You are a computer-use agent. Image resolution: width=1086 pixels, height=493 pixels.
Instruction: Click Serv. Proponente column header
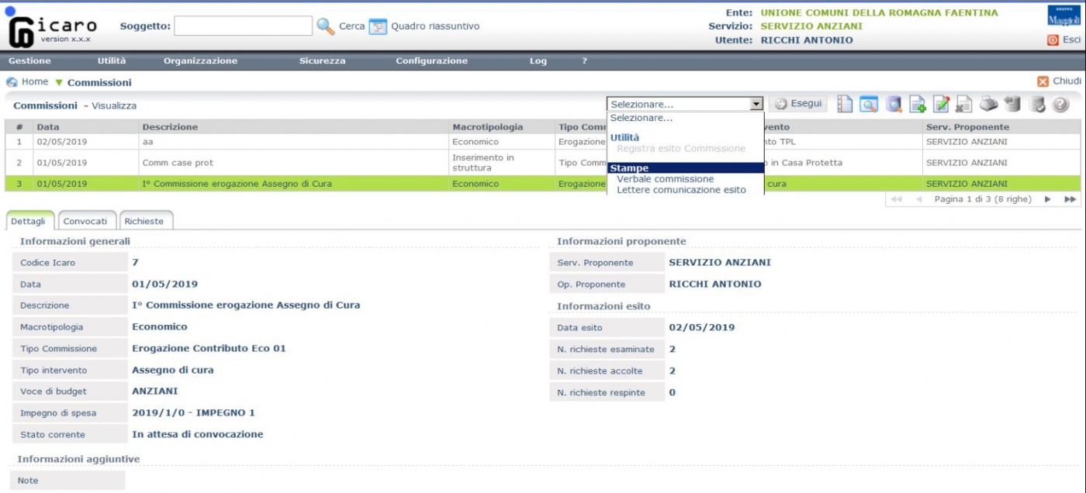[1001, 126]
